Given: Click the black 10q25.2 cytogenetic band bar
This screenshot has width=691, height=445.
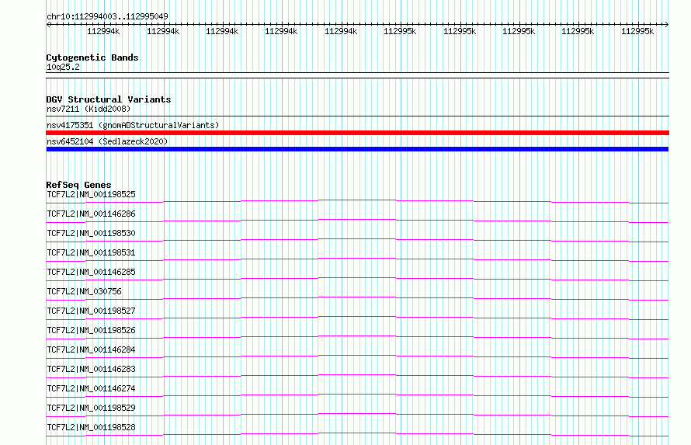Looking at the screenshot, I should [357, 75].
